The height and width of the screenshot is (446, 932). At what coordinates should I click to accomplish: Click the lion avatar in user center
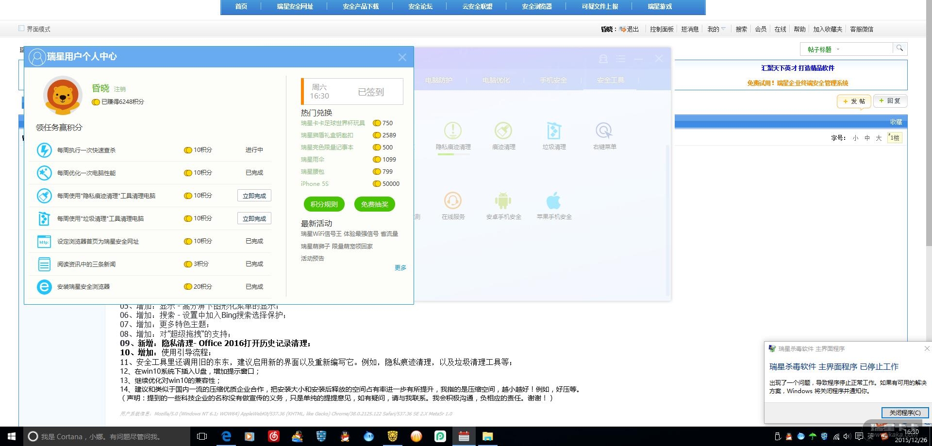point(63,95)
